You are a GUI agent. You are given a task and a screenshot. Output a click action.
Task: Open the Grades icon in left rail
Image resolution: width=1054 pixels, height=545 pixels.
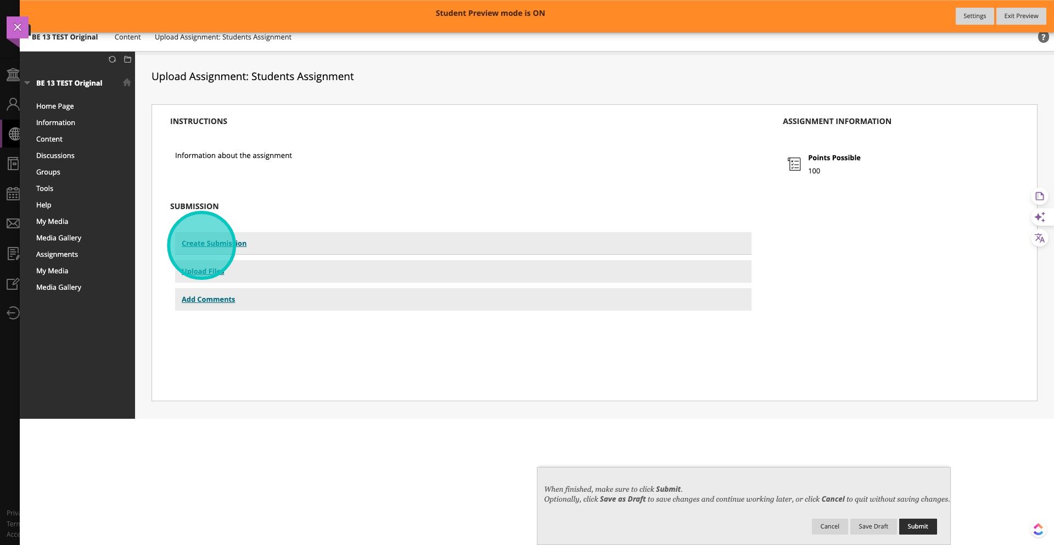click(x=13, y=254)
